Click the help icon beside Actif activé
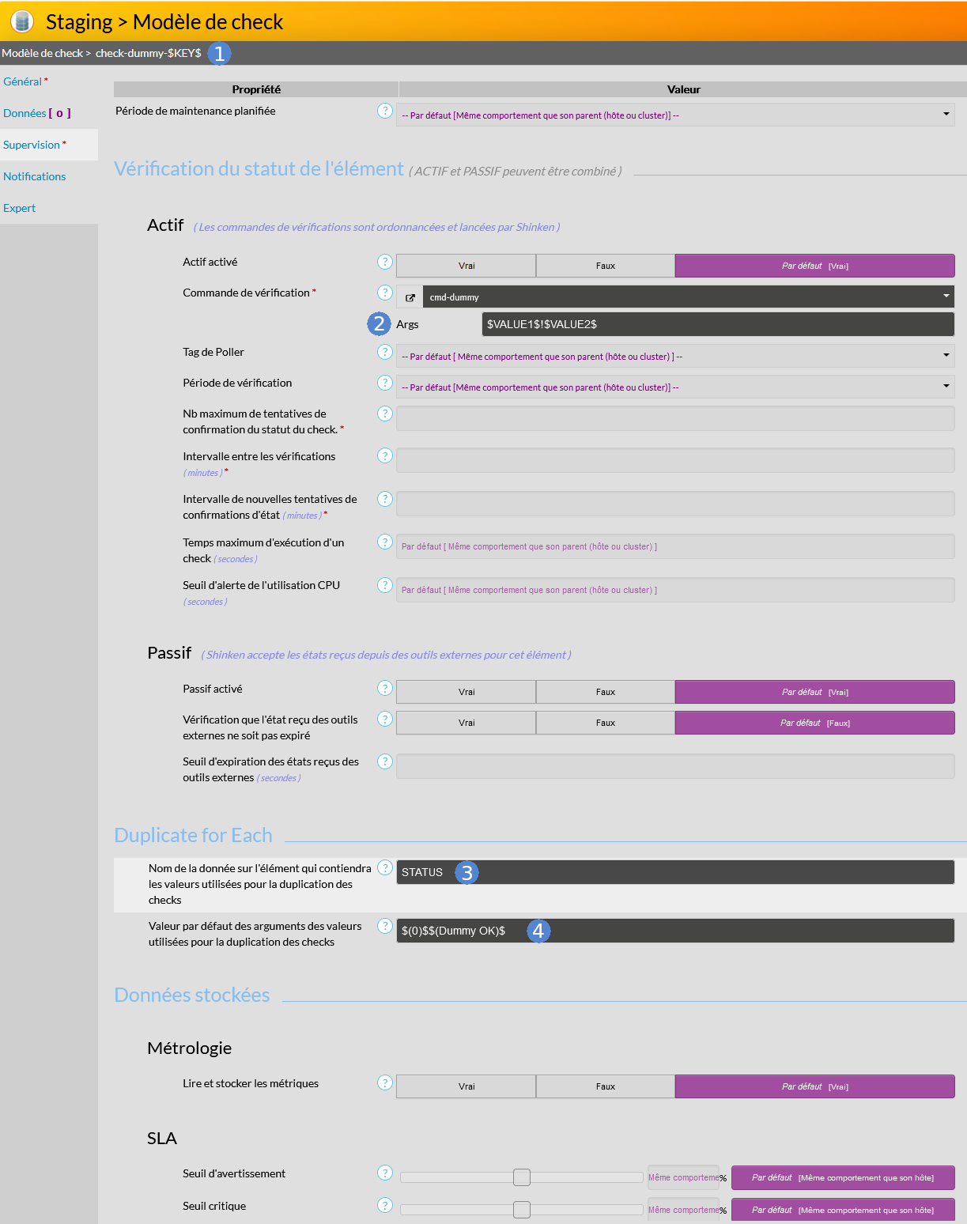 point(385,262)
